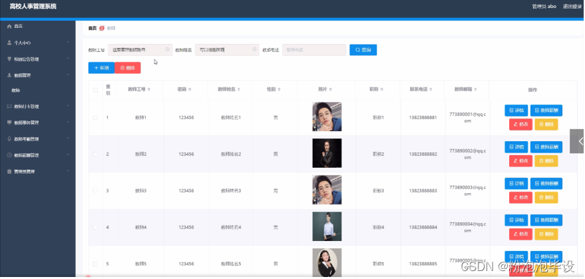
Task: Expand the 教师事务管理 menu chevron
Action: 68,122
